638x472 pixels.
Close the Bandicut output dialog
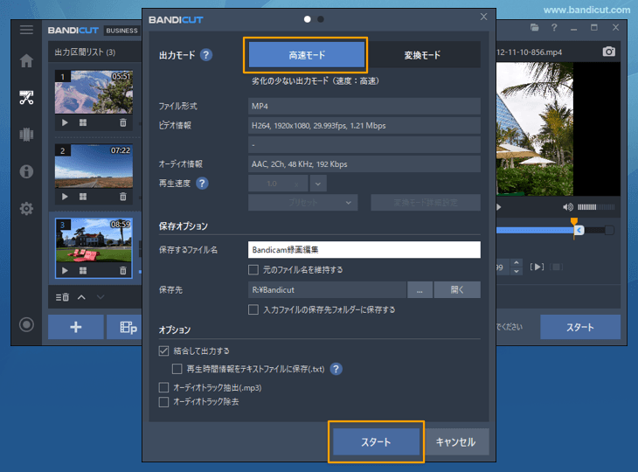[x=483, y=17]
